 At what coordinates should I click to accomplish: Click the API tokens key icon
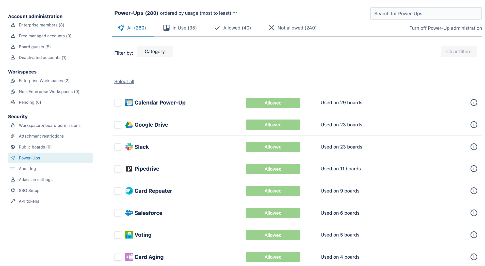[13, 201]
